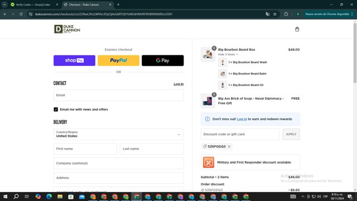Click the Big Bourbon Beard Box thumbnail
Screen dimensions: 357x201
pyautogui.click(x=208, y=55)
